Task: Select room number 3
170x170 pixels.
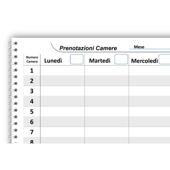Action: coord(32,91)
